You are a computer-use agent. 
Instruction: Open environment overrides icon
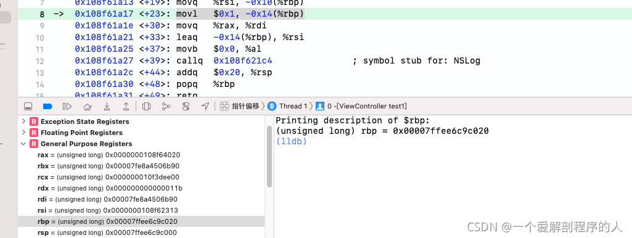tap(186, 107)
